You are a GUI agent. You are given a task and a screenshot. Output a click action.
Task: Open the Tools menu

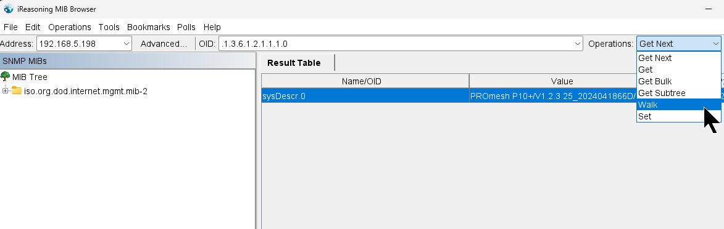click(109, 27)
